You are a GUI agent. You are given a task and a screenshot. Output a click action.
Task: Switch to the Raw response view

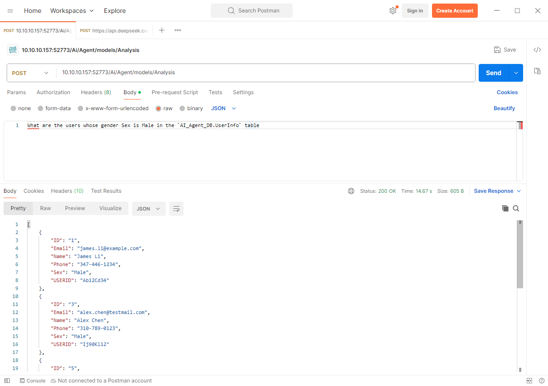tap(45, 208)
